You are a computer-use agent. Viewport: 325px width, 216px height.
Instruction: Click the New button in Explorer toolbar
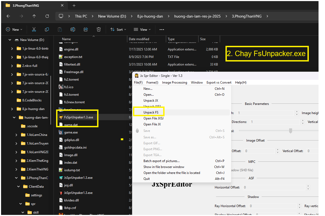[x=14, y=29]
